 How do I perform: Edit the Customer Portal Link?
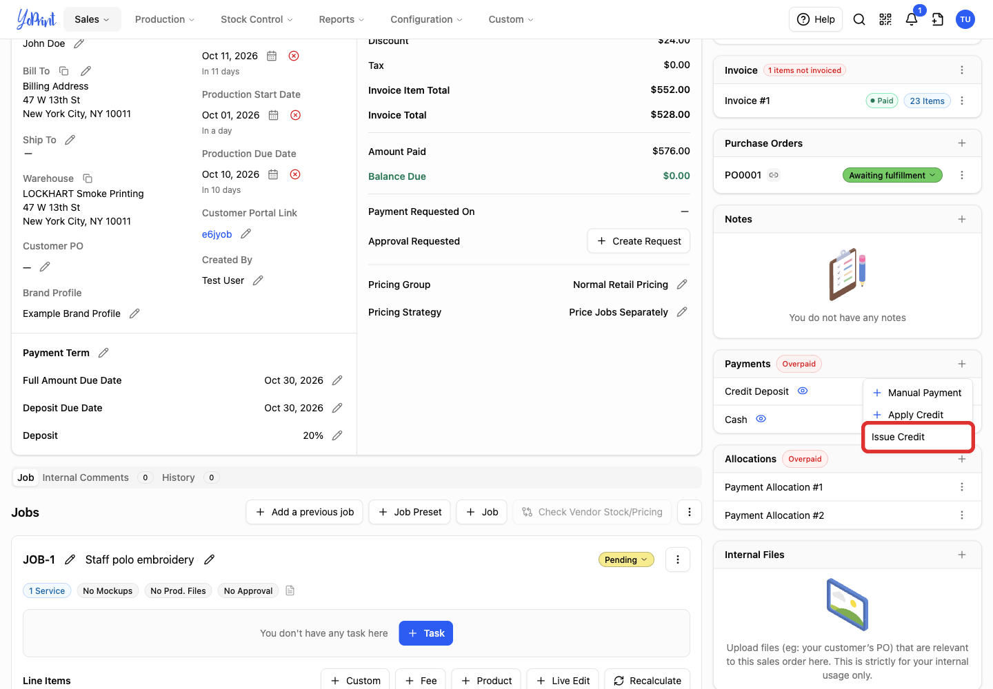pyautogui.click(x=245, y=234)
